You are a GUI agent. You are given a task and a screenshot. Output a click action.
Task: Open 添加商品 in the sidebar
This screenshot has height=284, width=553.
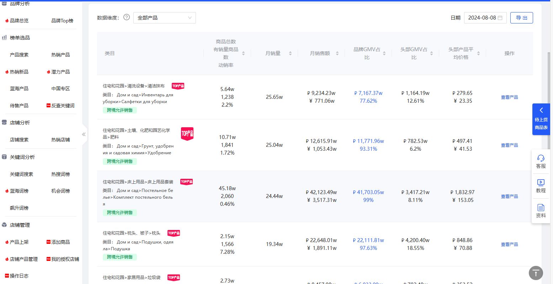(60, 242)
